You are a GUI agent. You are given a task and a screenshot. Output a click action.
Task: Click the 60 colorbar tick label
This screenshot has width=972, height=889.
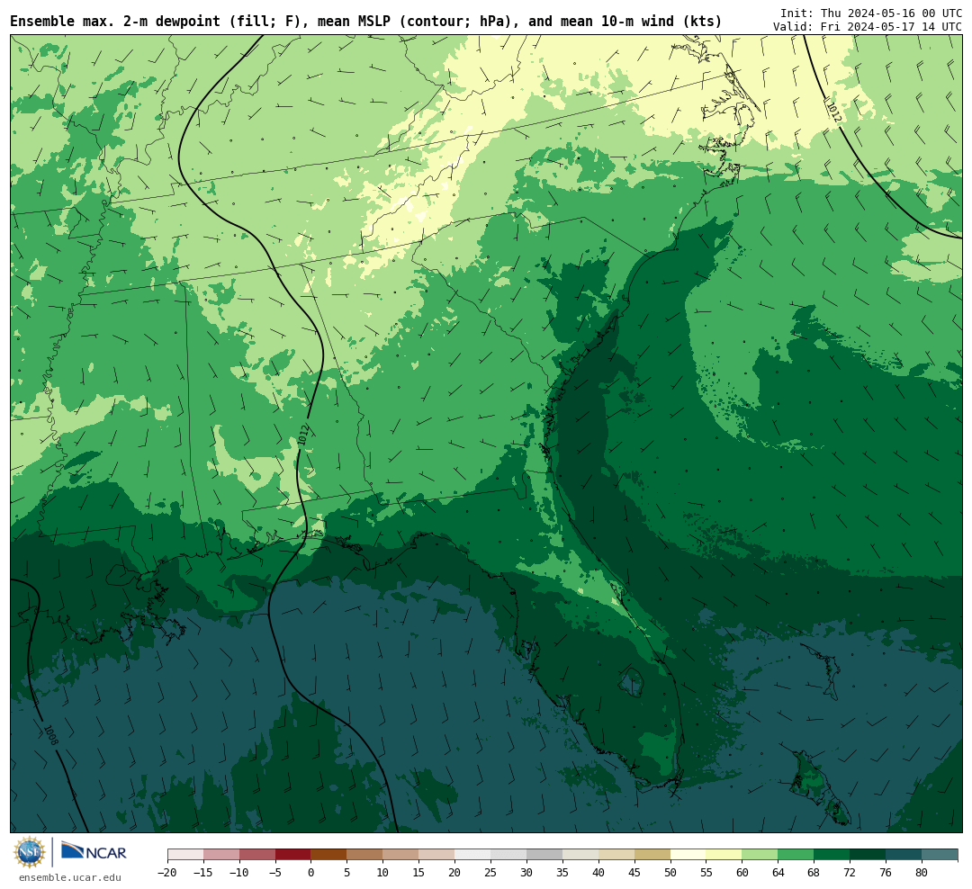pos(742,873)
